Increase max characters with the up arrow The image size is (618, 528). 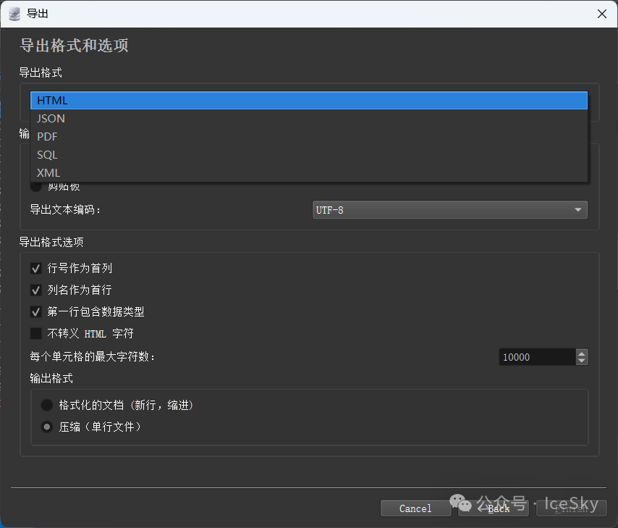582,353
